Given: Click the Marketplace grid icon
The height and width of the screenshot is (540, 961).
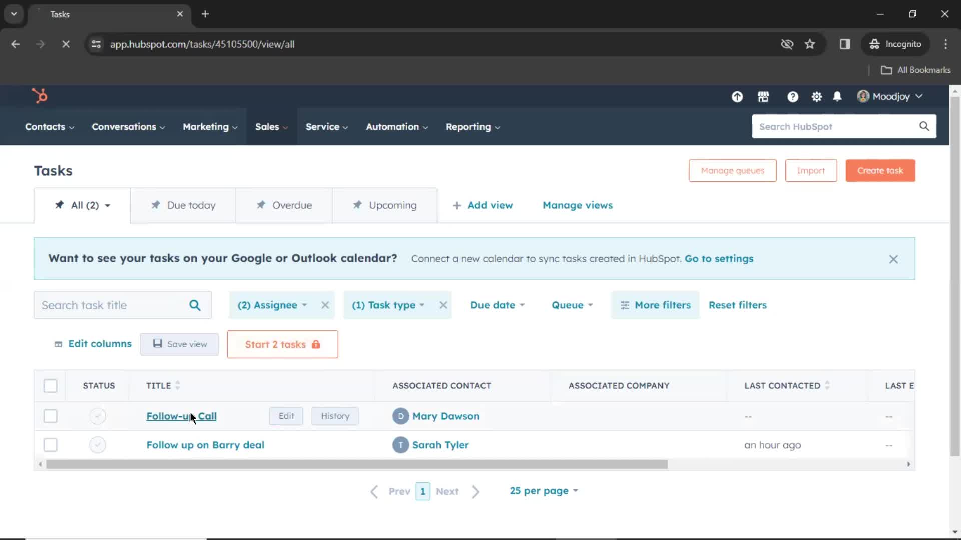Looking at the screenshot, I should coord(763,97).
